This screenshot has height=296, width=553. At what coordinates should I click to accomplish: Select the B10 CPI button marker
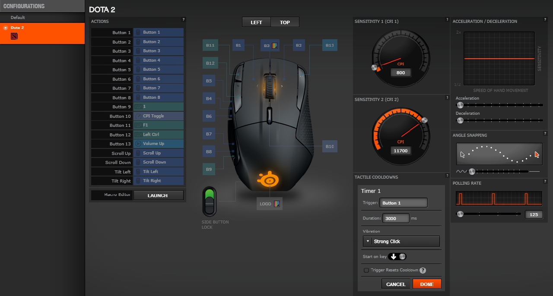click(330, 147)
